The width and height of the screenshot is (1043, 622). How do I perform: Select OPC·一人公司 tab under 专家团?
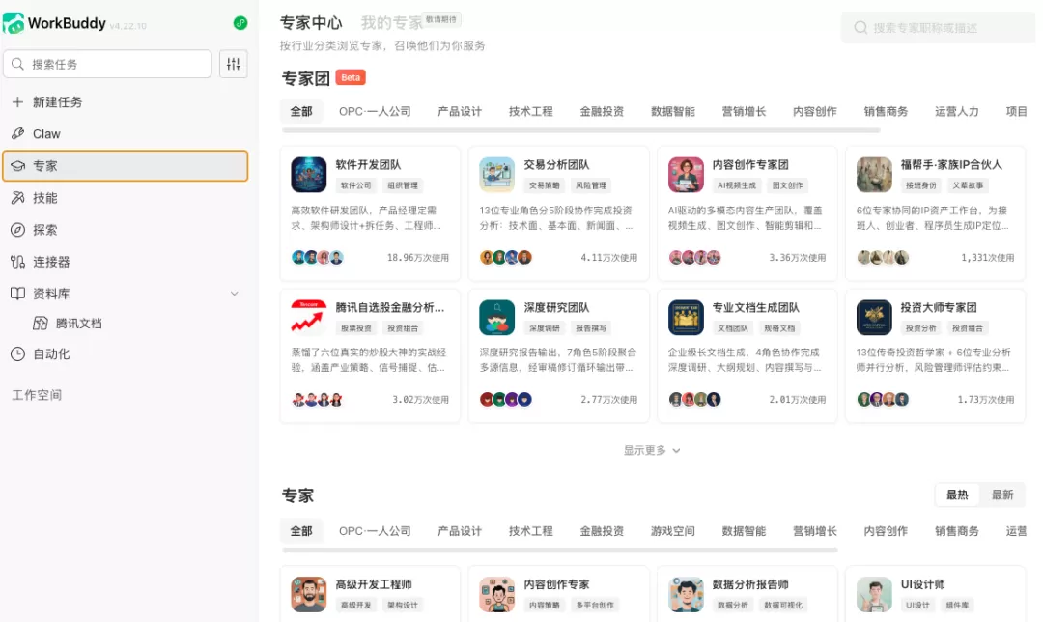(x=375, y=111)
